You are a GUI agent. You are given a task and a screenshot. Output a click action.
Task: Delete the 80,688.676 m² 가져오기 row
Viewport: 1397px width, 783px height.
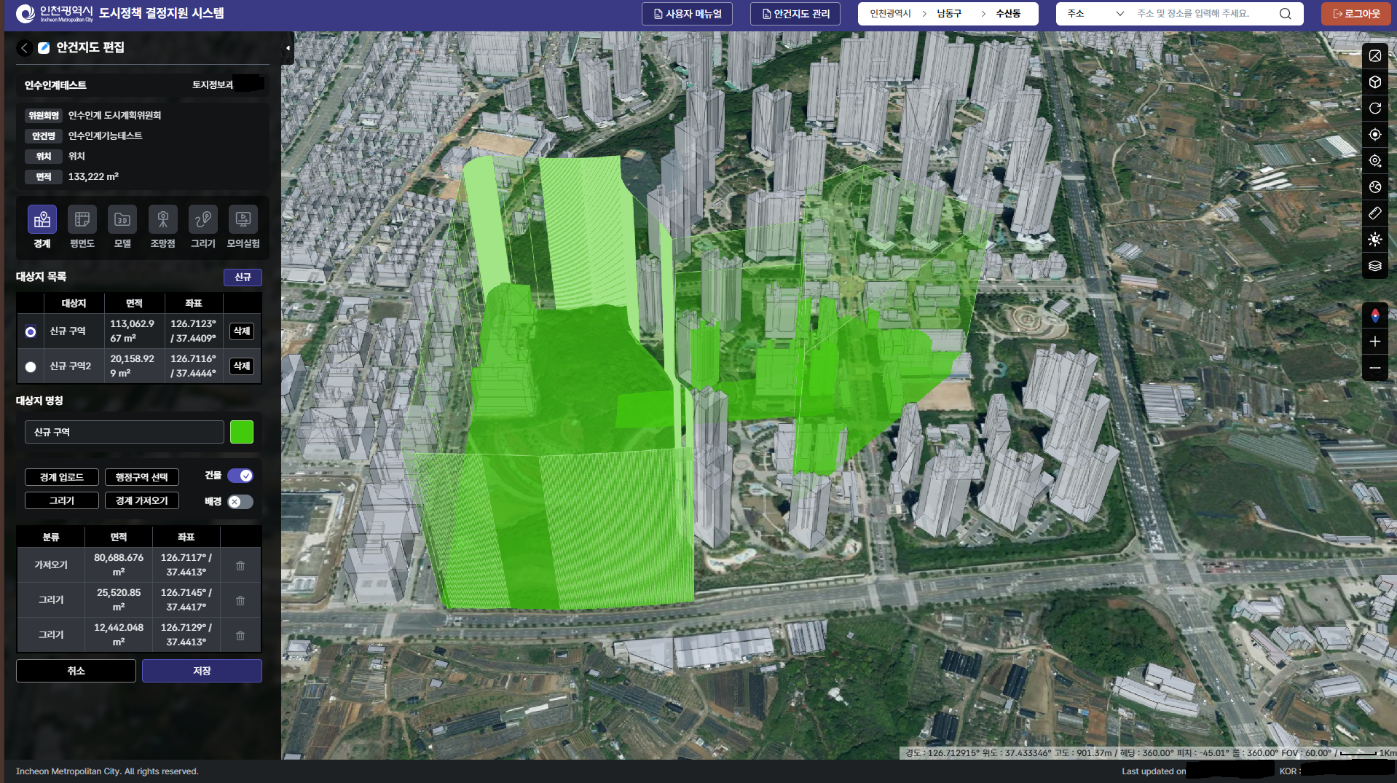point(240,565)
